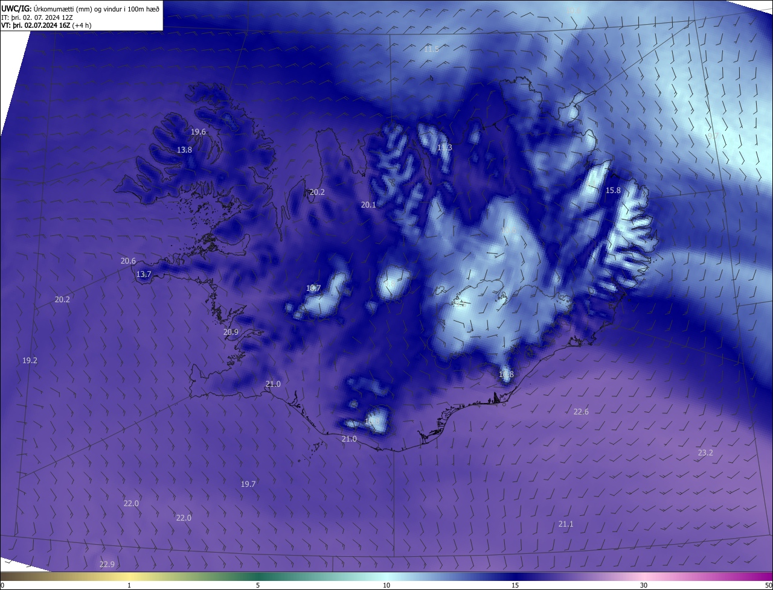Click the valid time line 'VT: þri. 02.07.2024 16Z (+4 h)'
The height and width of the screenshot is (590, 773).
[46, 26]
